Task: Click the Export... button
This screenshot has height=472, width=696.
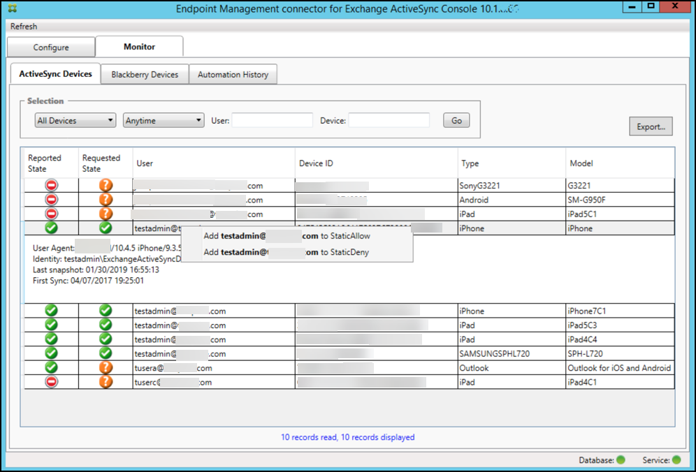Action: pos(651,127)
